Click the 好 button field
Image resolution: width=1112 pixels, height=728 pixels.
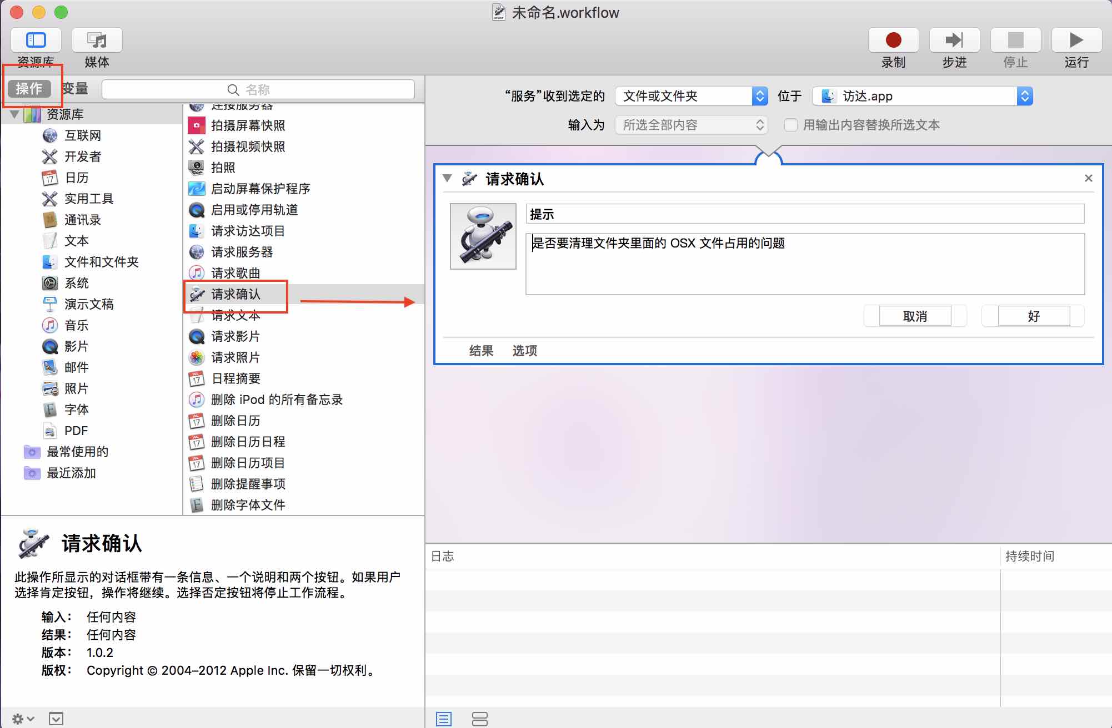1033,316
